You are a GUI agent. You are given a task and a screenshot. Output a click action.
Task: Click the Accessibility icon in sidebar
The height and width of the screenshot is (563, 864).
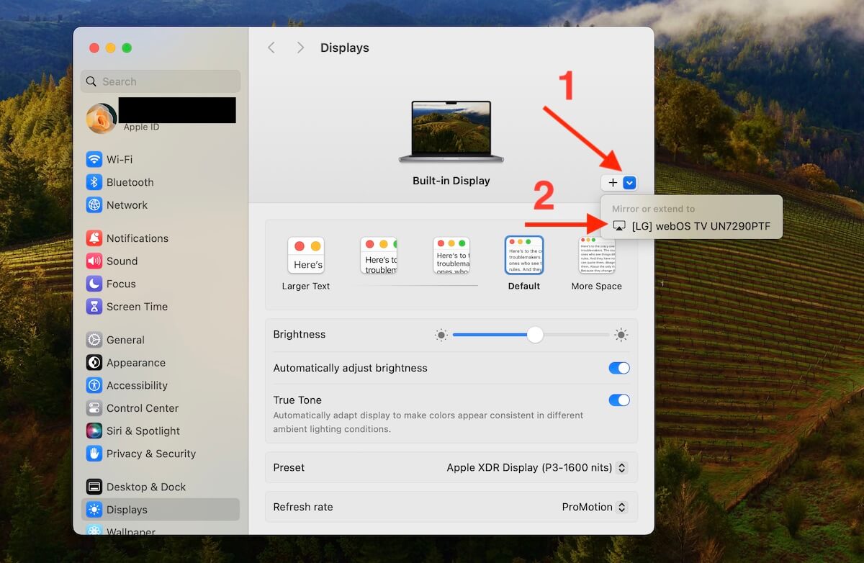(x=94, y=385)
